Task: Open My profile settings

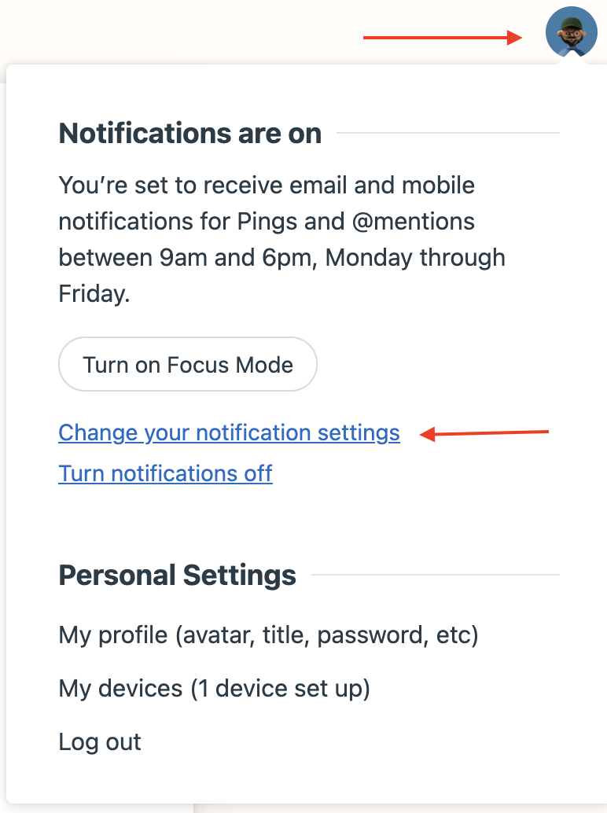Action: click(x=268, y=635)
